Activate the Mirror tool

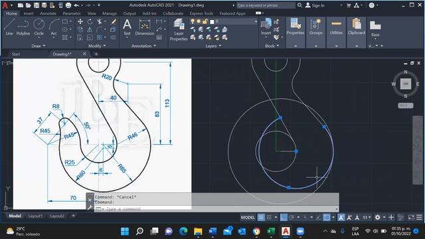coord(90,29)
